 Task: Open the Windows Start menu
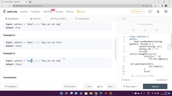[62, 93]
